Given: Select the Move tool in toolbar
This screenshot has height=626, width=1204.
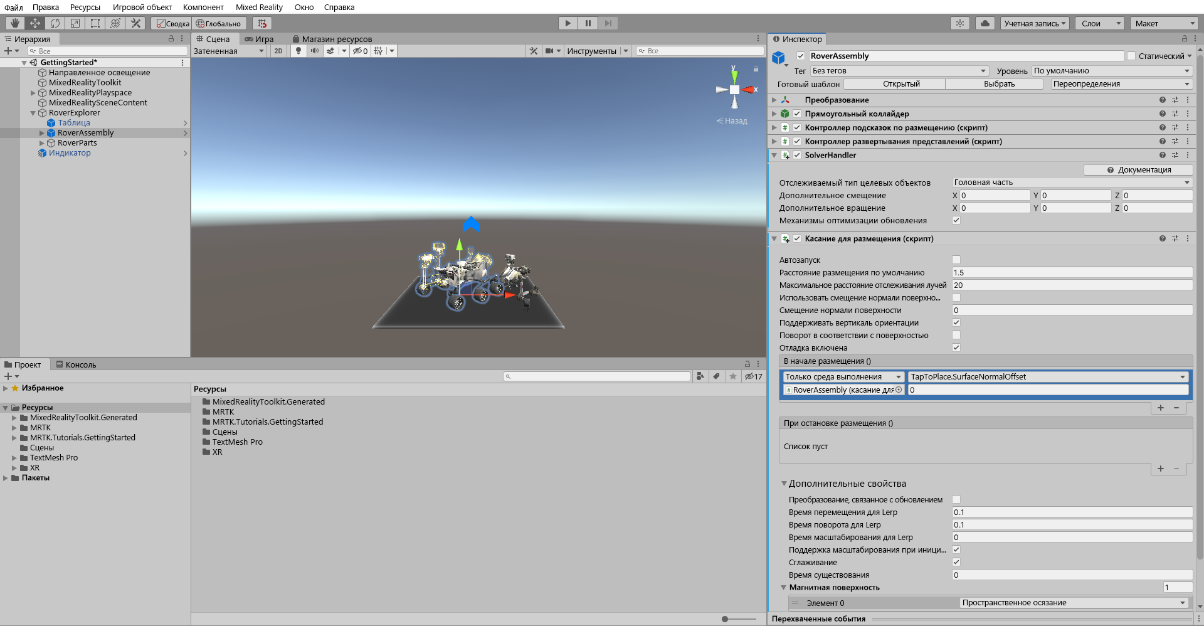Looking at the screenshot, I should click(35, 23).
